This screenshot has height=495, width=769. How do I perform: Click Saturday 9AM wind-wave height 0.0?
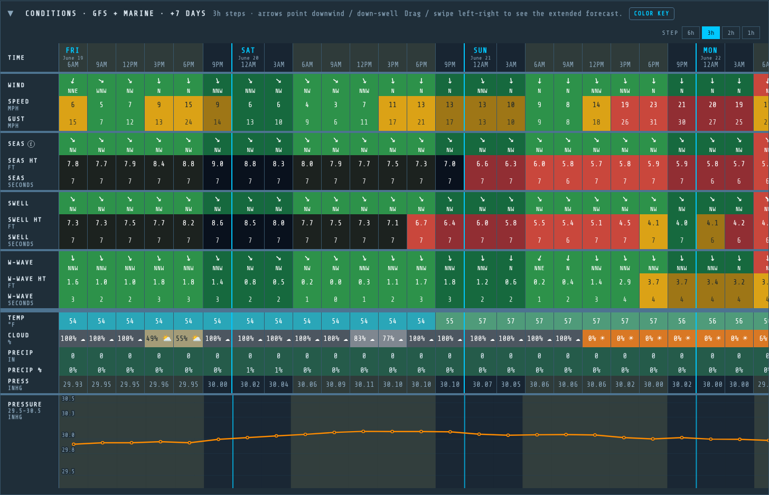click(335, 282)
